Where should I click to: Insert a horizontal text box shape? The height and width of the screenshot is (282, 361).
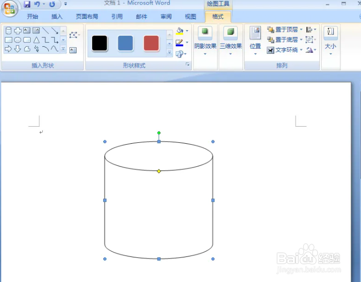27,30
